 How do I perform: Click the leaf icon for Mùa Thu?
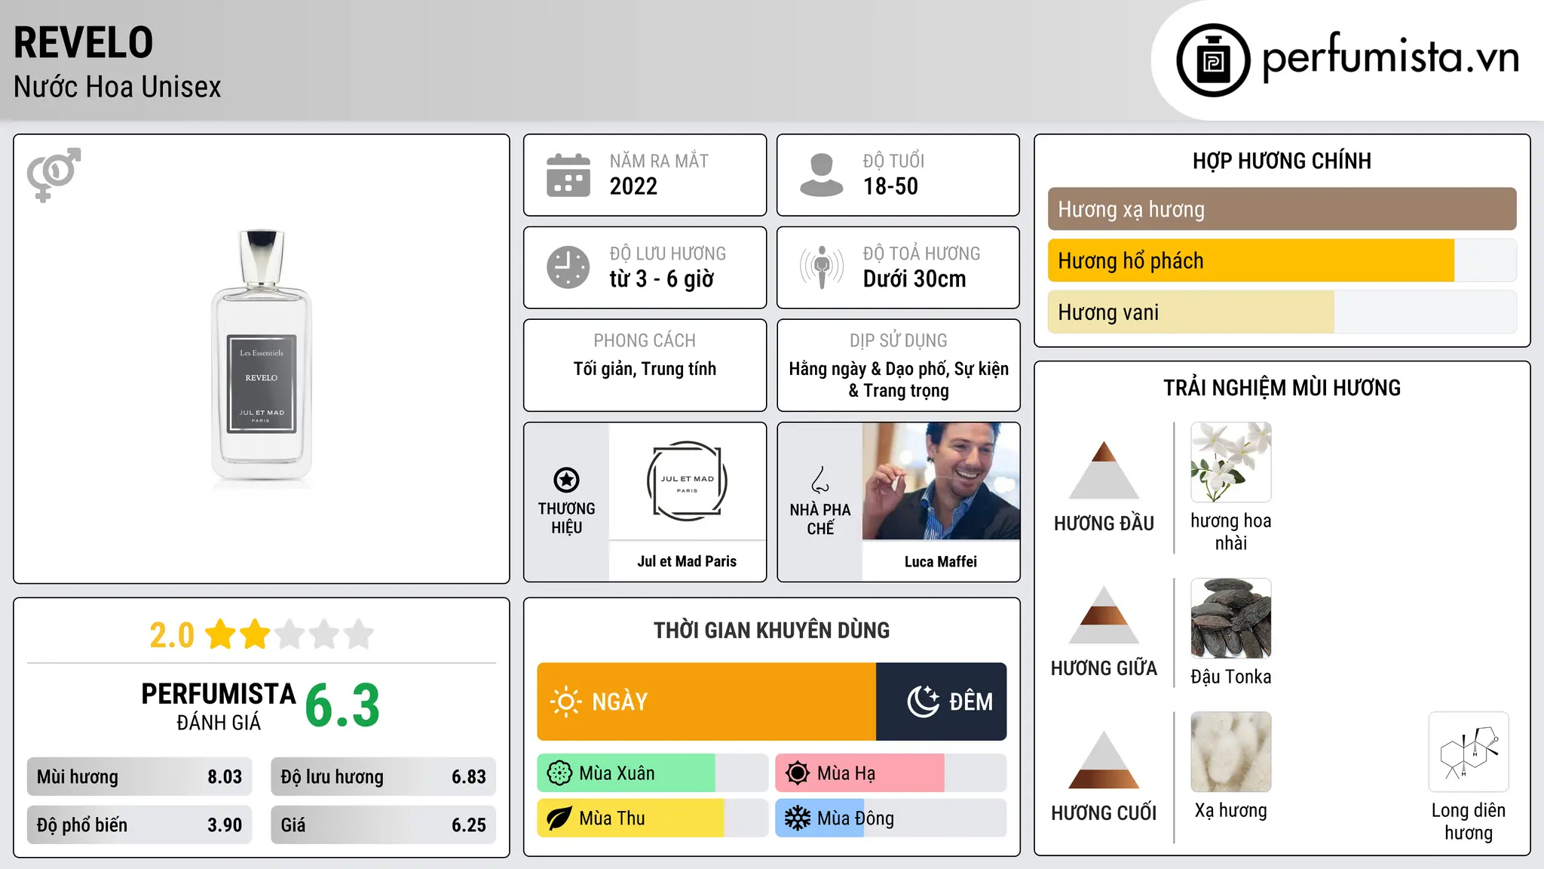tap(559, 818)
